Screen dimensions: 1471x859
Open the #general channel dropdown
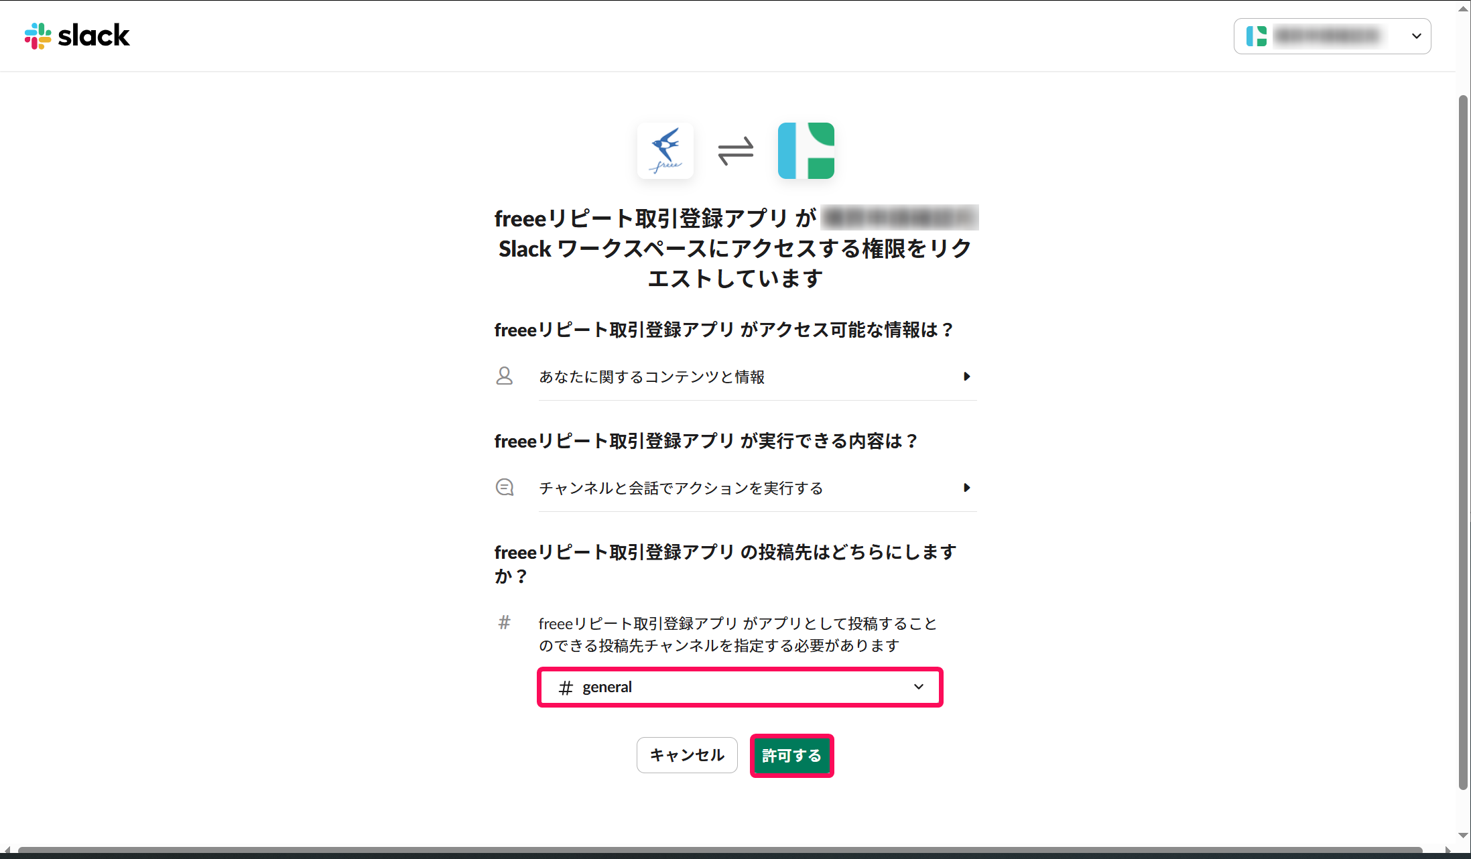(740, 687)
